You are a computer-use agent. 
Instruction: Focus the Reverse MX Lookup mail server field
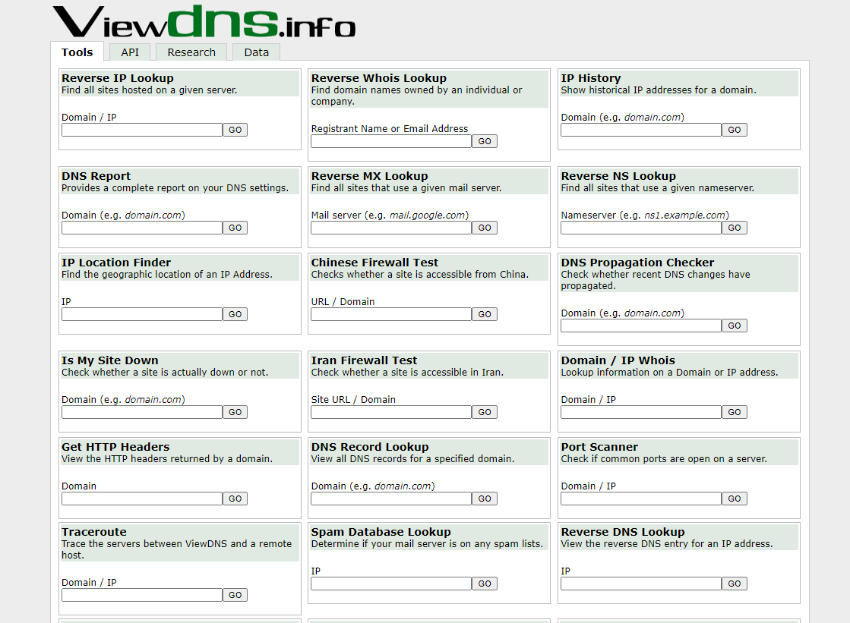pos(391,228)
